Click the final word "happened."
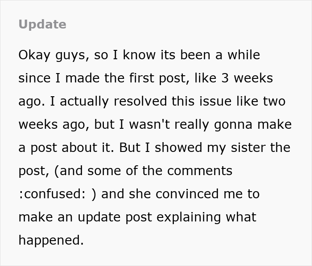312x266 pixels. pyautogui.click(x=51, y=240)
